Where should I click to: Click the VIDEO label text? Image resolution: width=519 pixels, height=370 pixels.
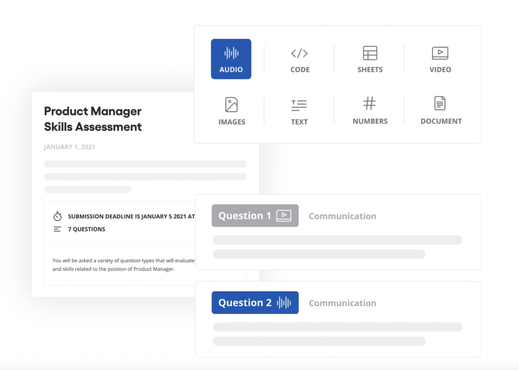pyautogui.click(x=440, y=69)
